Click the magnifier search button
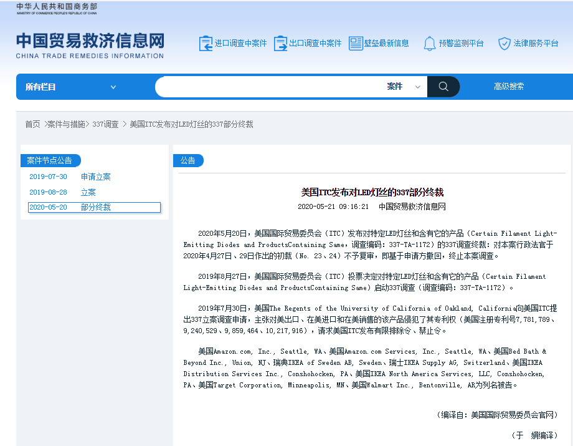 coord(443,87)
